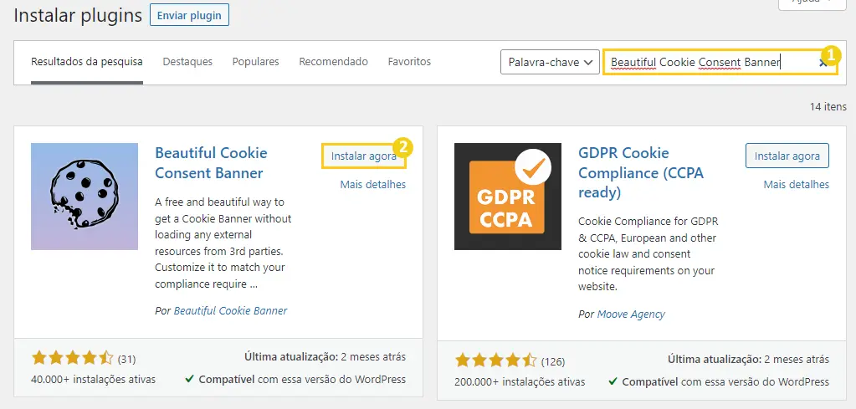Image resolution: width=856 pixels, height=409 pixels.
Task: Click Última atualização text in Beautiful Cookie card
Action: coord(325,357)
